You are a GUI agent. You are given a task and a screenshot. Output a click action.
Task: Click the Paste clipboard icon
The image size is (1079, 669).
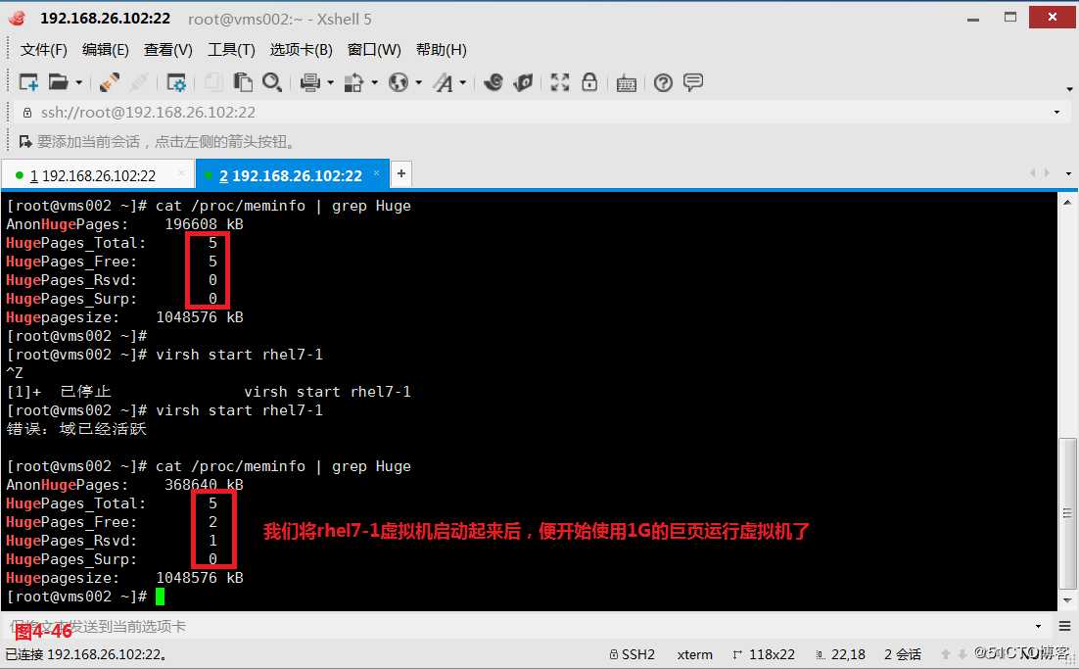point(243,82)
